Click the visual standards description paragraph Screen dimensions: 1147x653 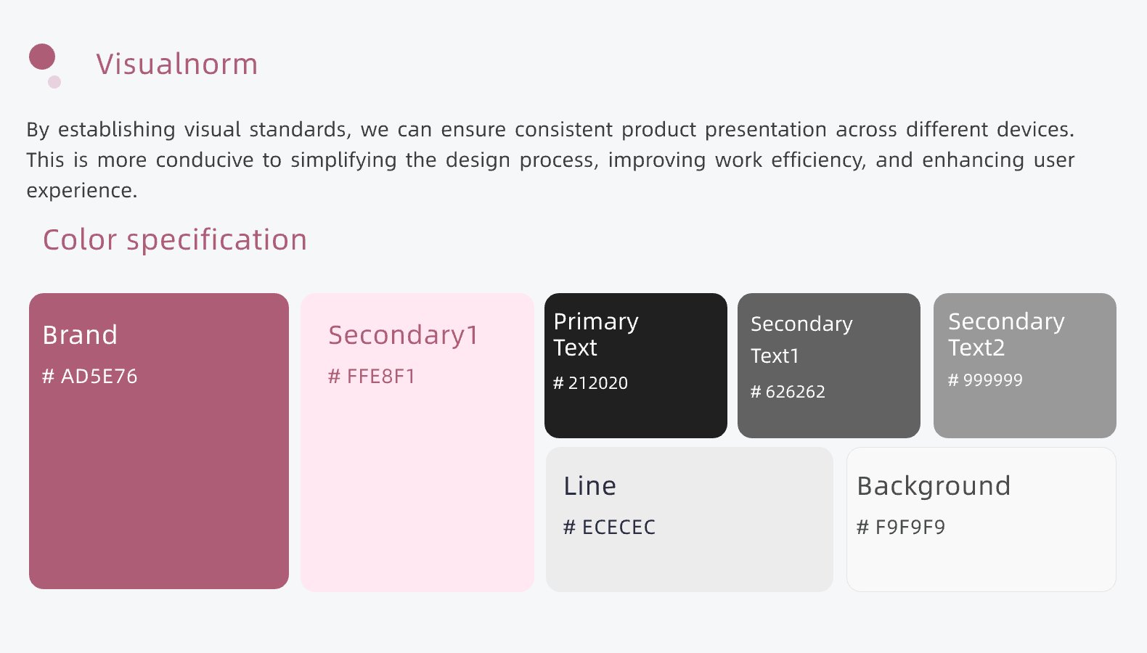point(550,160)
